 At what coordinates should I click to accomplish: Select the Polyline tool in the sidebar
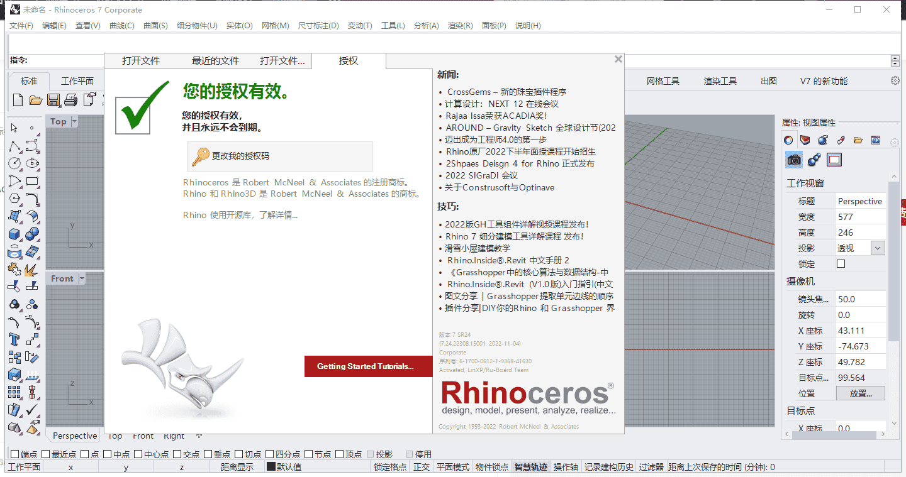coord(14,146)
